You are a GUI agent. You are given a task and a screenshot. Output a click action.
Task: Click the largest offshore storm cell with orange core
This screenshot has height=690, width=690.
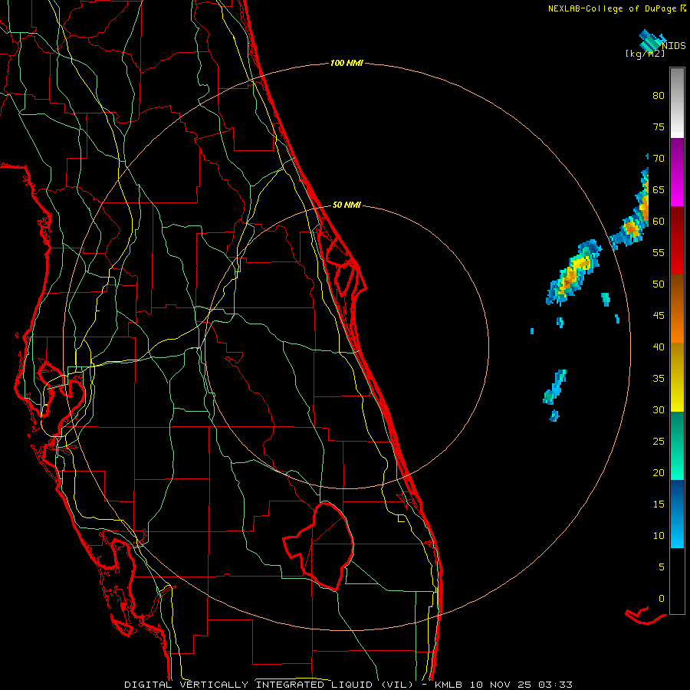pyautogui.click(x=573, y=272)
